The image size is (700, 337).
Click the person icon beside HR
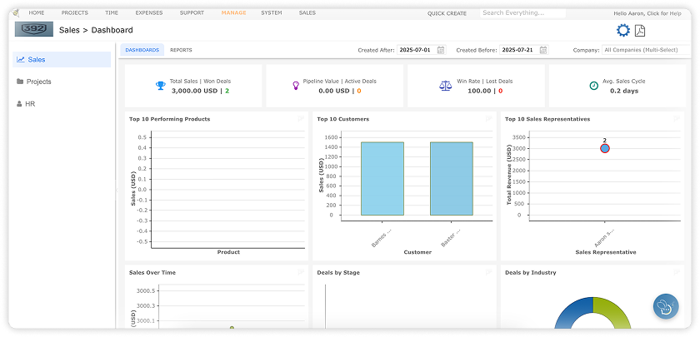19,104
